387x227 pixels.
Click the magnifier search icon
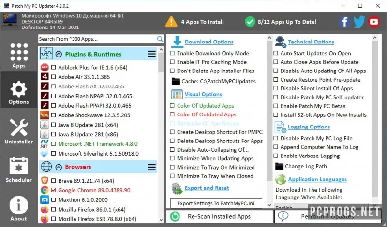coord(160,39)
